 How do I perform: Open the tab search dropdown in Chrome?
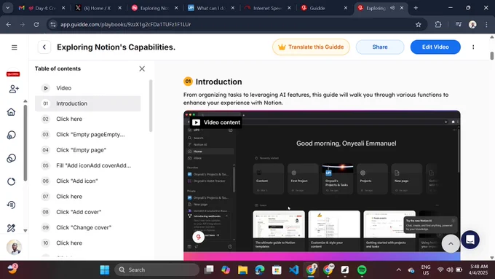tap(7, 8)
